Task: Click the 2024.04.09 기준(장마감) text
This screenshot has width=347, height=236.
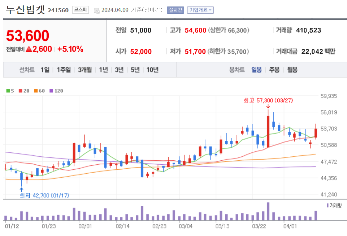Action: coord(132,10)
